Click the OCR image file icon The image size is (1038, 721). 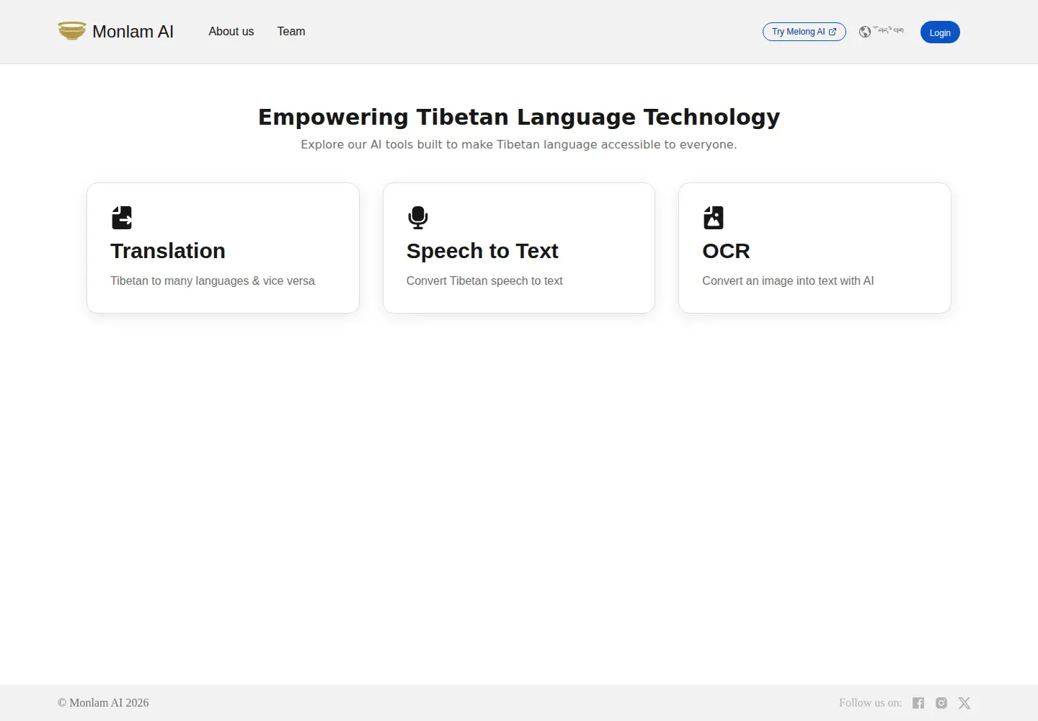click(714, 218)
